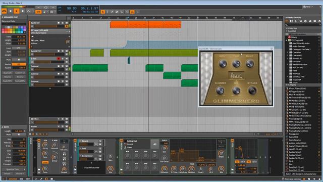Click the second browser toolbar icon
The image size is (323, 182).
[x=292, y=21]
